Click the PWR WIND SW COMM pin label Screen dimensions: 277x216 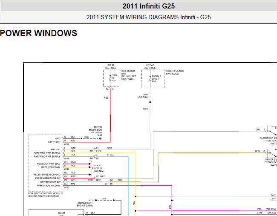[49, 185]
